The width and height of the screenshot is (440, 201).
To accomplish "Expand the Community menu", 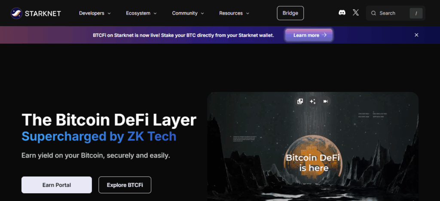I will (188, 13).
